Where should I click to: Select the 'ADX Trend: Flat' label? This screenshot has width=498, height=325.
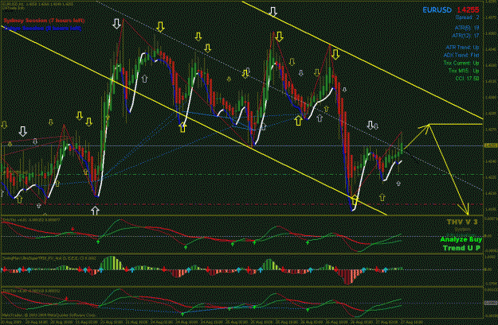(x=461, y=56)
